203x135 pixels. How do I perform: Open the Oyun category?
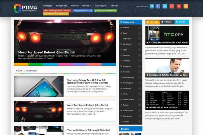[131, 94]
